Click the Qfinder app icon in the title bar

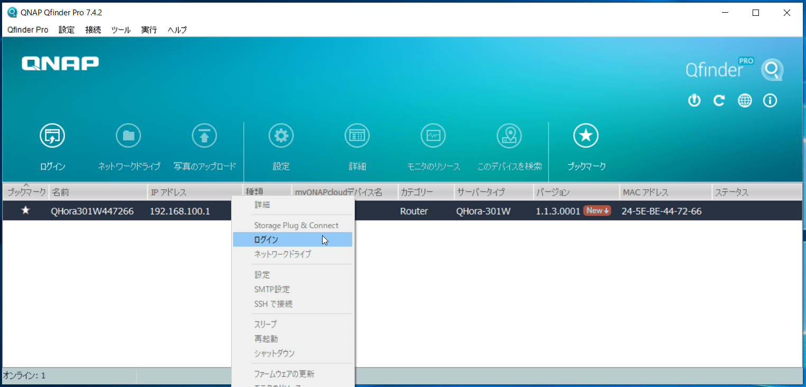[12, 13]
